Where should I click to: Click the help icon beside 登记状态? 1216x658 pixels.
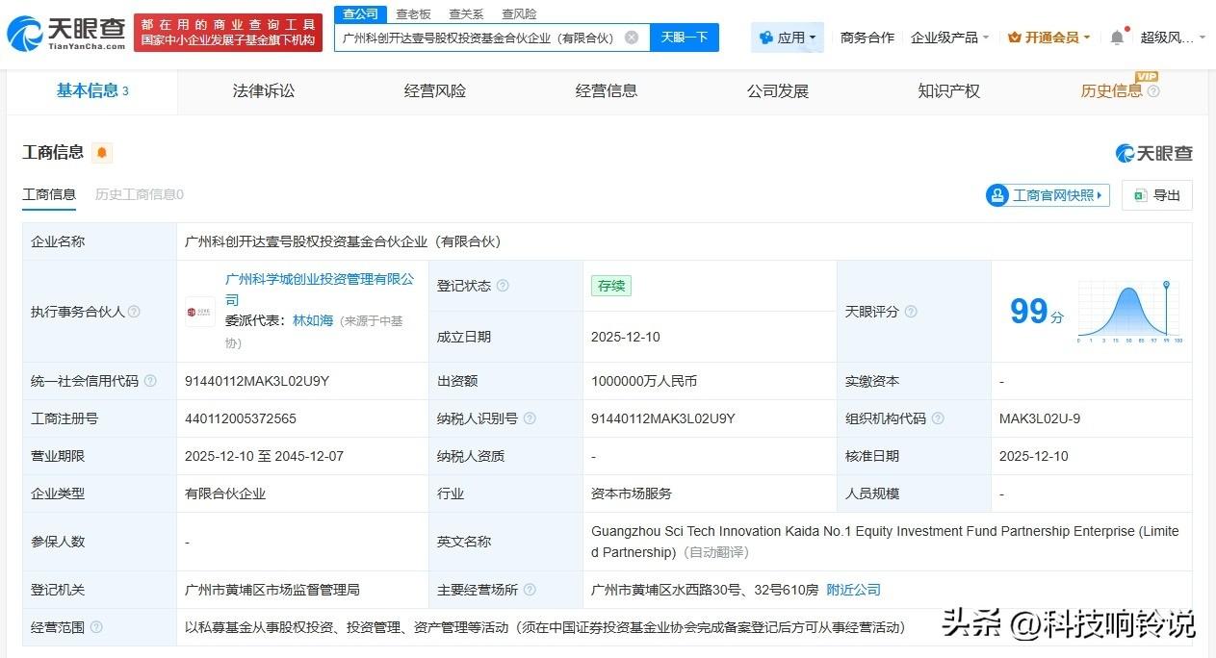[503, 286]
